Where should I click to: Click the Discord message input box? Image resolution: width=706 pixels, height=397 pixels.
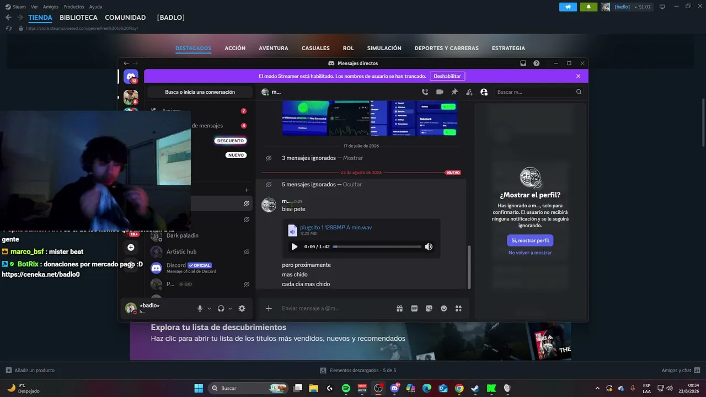click(336, 308)
